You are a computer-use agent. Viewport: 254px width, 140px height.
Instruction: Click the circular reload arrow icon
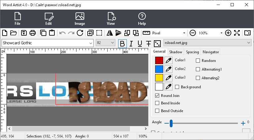80,33
